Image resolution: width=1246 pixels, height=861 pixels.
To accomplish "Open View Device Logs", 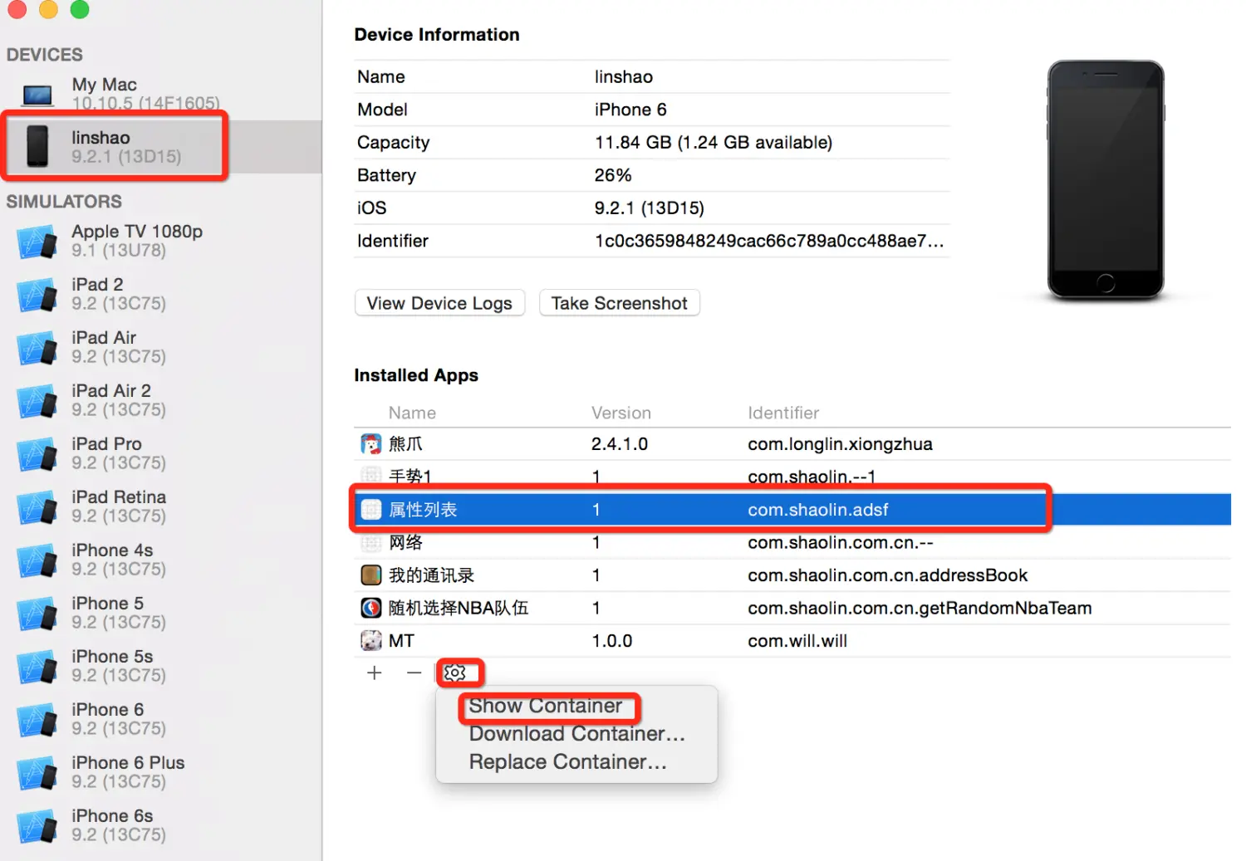I will [x=439, y=303].
